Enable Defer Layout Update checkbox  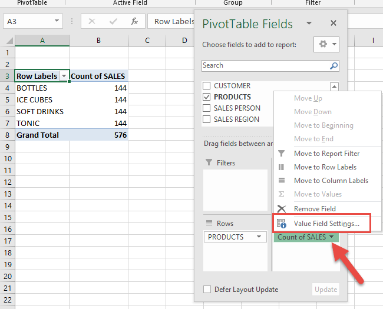[207, 289]
